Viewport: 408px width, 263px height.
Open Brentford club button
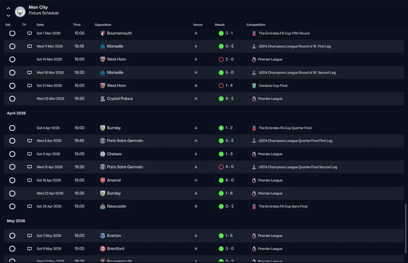112,249
